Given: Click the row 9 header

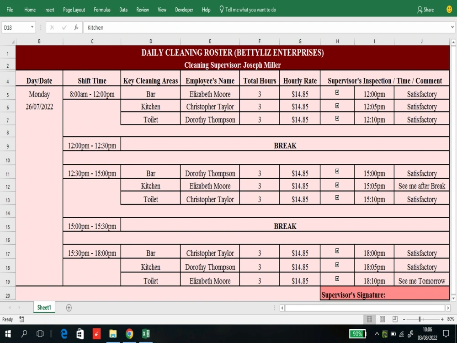Looking at the screenshot, I should click(8, 146).
